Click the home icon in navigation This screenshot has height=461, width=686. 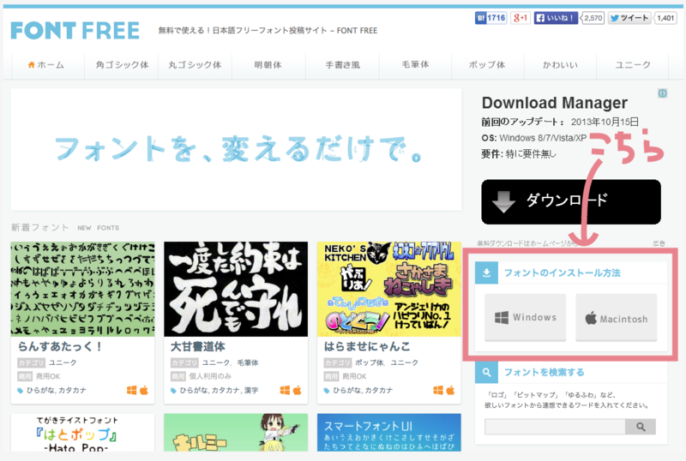pyautogui.click(x=31, y=65)
